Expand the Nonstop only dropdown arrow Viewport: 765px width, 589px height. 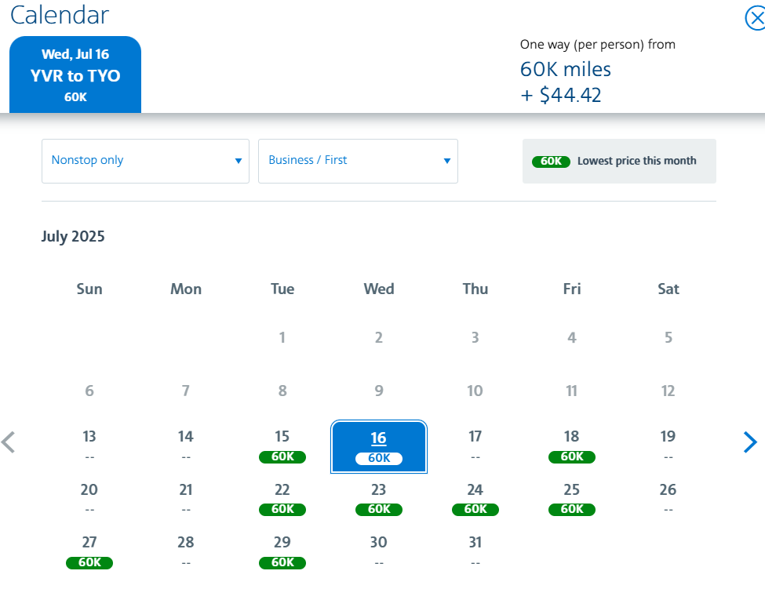pyautogui.click(x=238, y=160)
